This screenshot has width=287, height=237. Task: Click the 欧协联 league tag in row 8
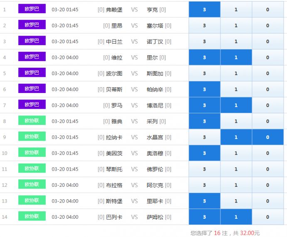tap(32, 121)
